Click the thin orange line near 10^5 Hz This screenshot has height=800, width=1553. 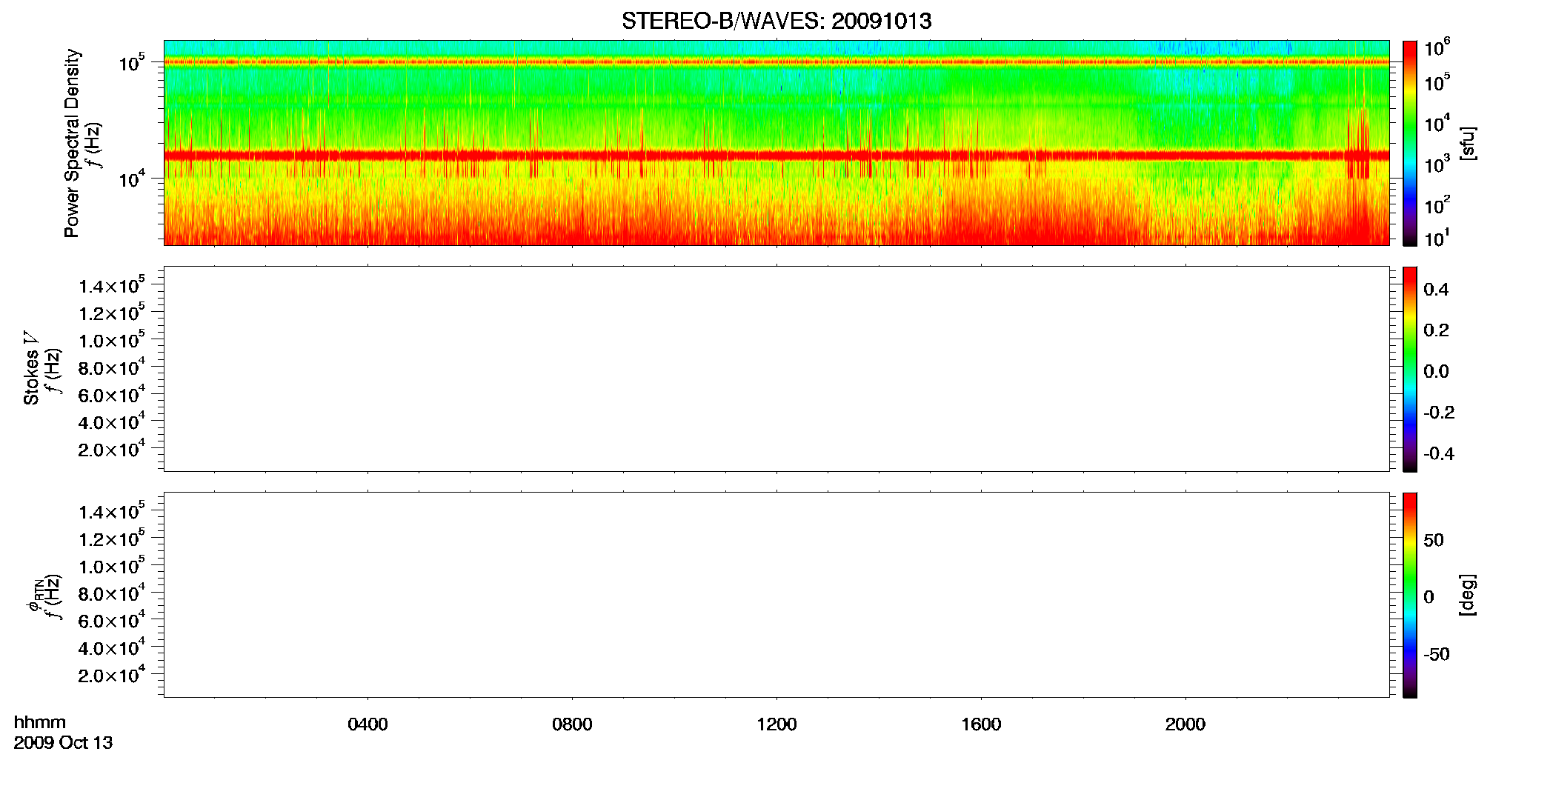pos(776,62)
